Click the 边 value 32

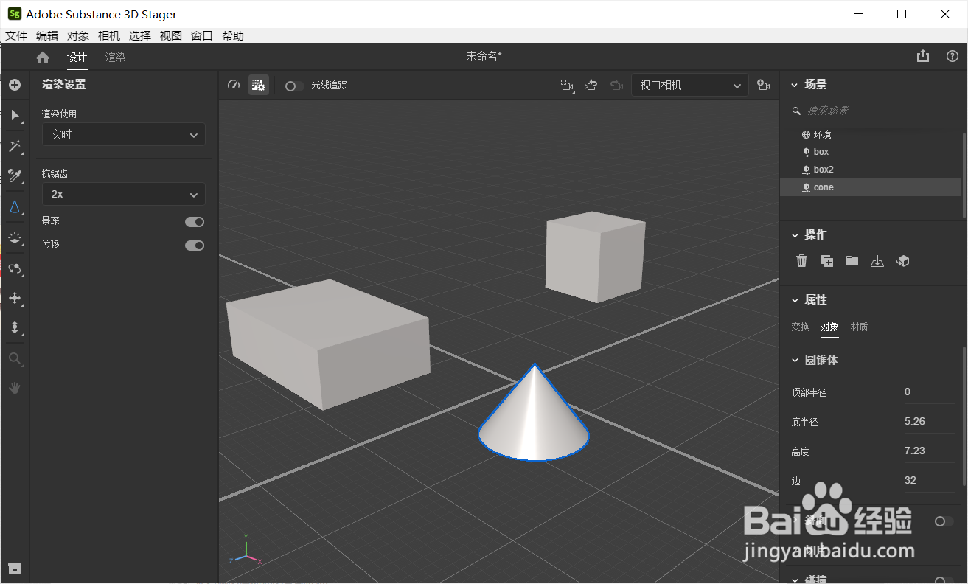929,480
